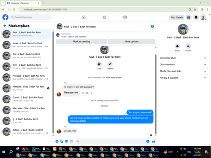211x158 pixels.
Task: Open the Windows Start menu
Action: click(x=4, y=152)
